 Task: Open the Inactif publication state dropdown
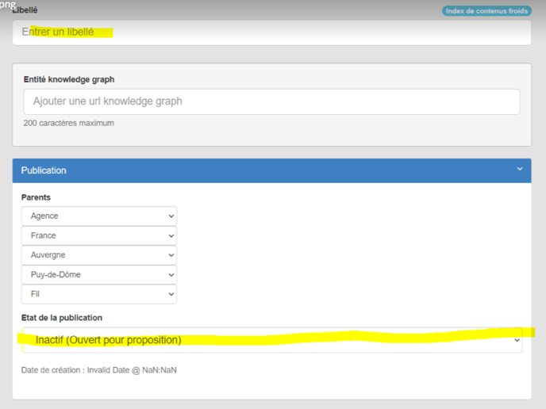(271, 340)
